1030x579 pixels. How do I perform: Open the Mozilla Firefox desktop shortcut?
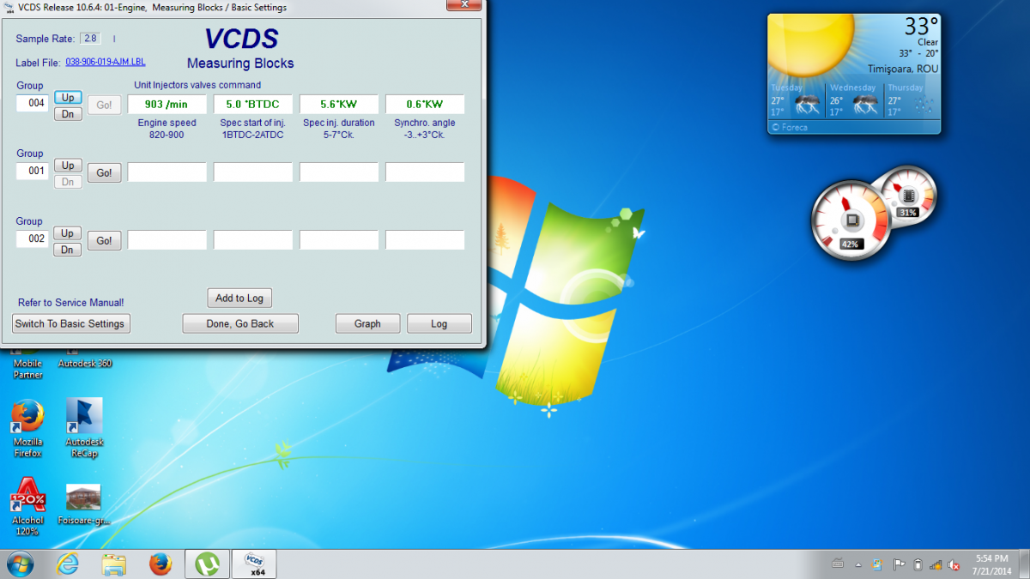tap(27, 428)
